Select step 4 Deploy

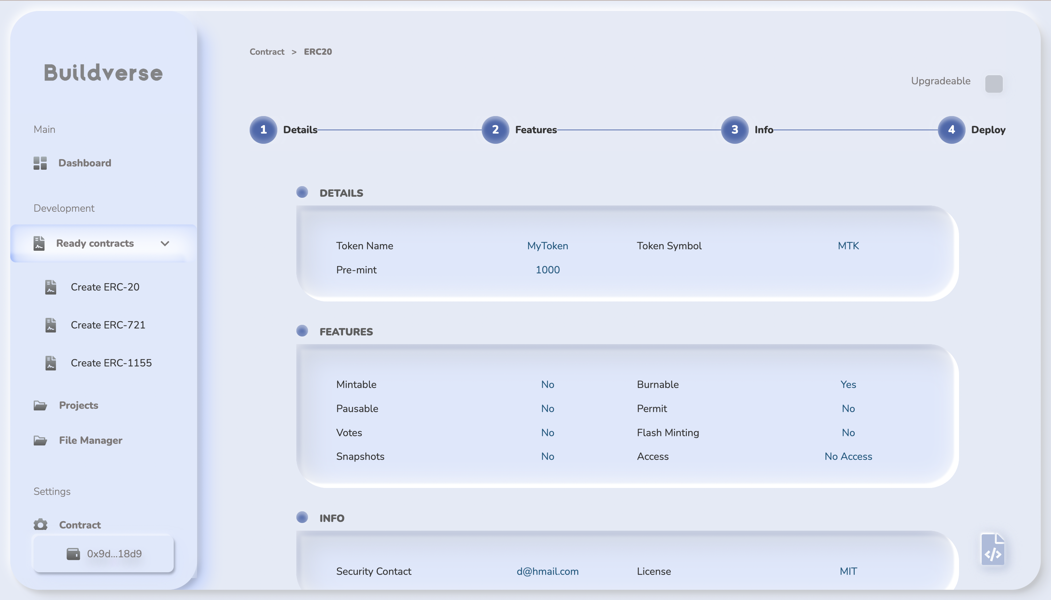click(951, 130)
